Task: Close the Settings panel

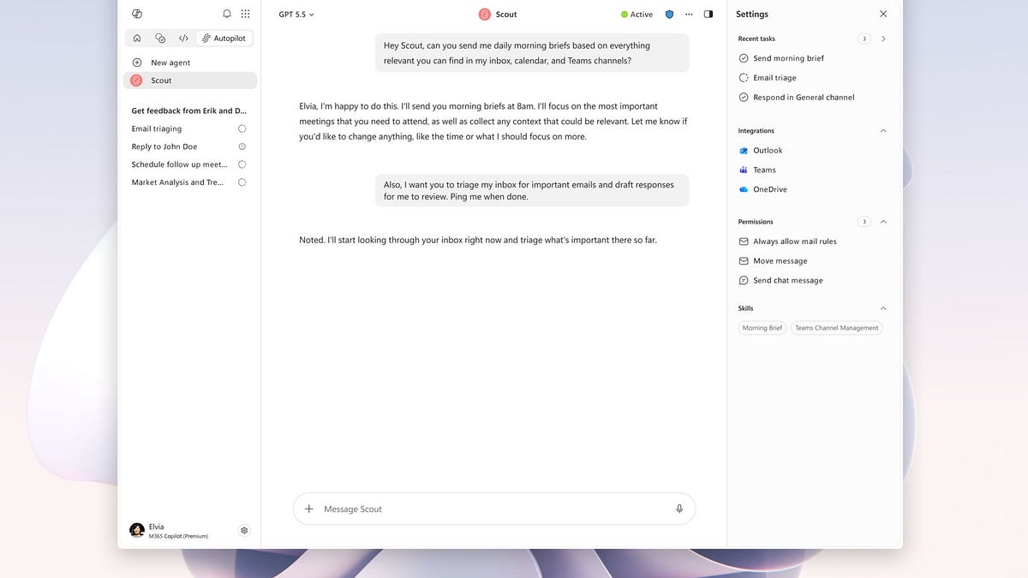Action: pyautogui.click(x=883, y=14)
